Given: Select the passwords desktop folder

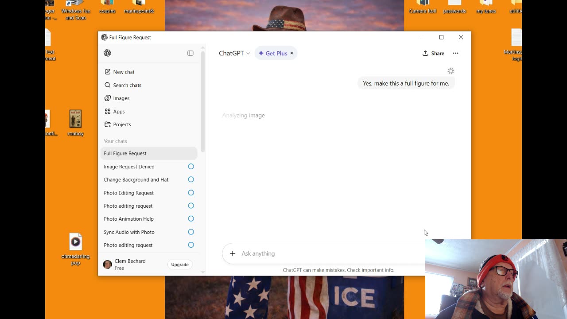Looking at the screenshot, I should 454,7.
